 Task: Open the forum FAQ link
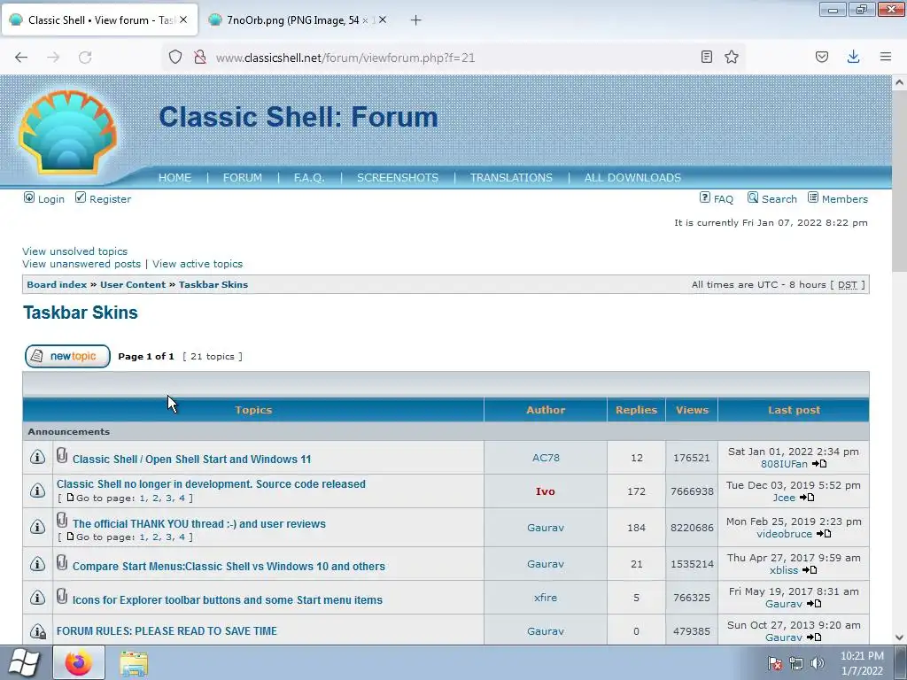[723, 199]
